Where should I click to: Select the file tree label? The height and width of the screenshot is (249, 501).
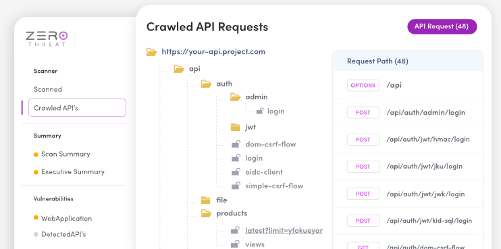pyautogui.click(x=221, y=200)
